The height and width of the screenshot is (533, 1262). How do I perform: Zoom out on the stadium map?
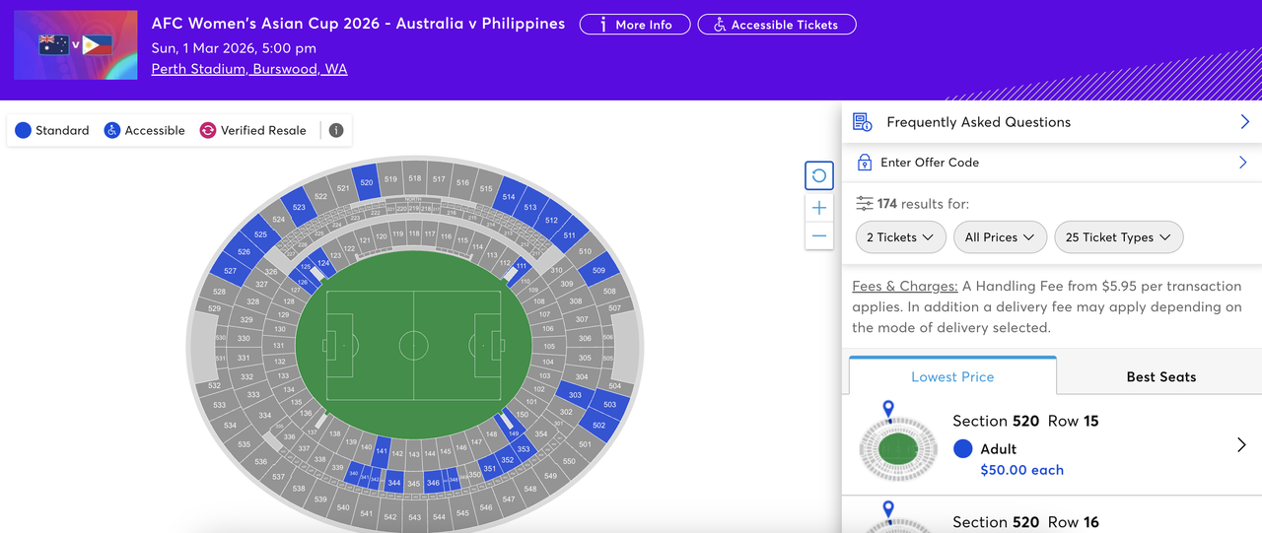[x=819, y=236]
